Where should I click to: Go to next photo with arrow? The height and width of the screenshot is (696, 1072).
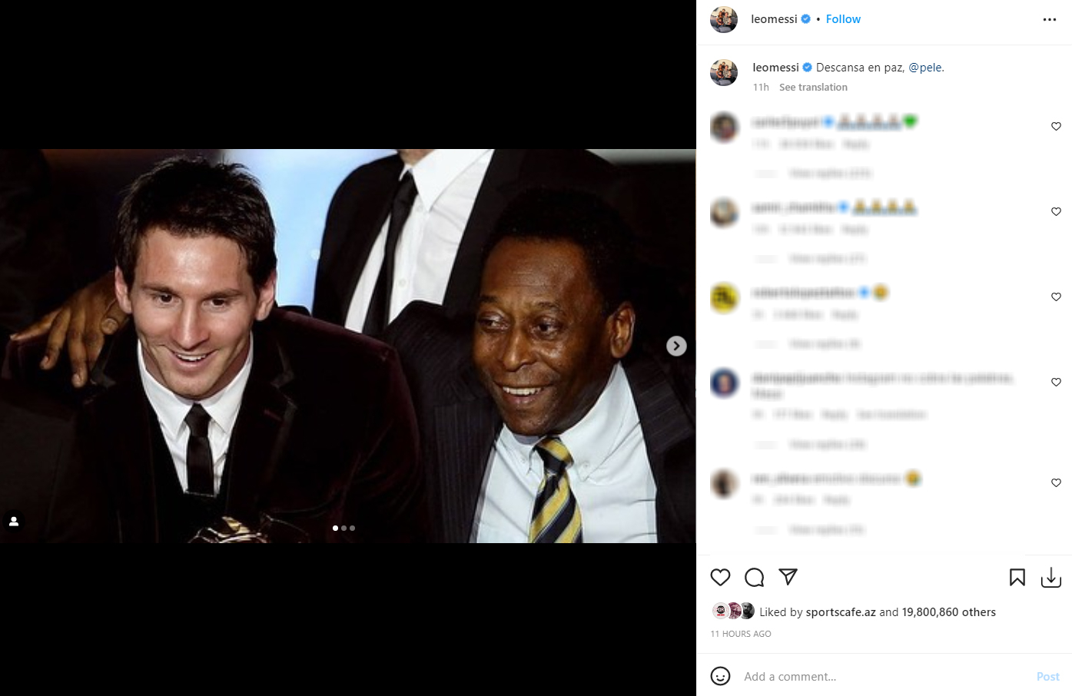coord(676,346)
